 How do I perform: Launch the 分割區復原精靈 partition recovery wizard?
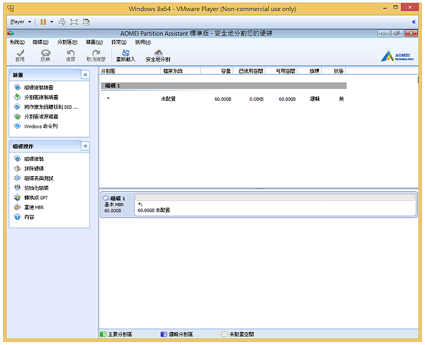pos(41,117)
